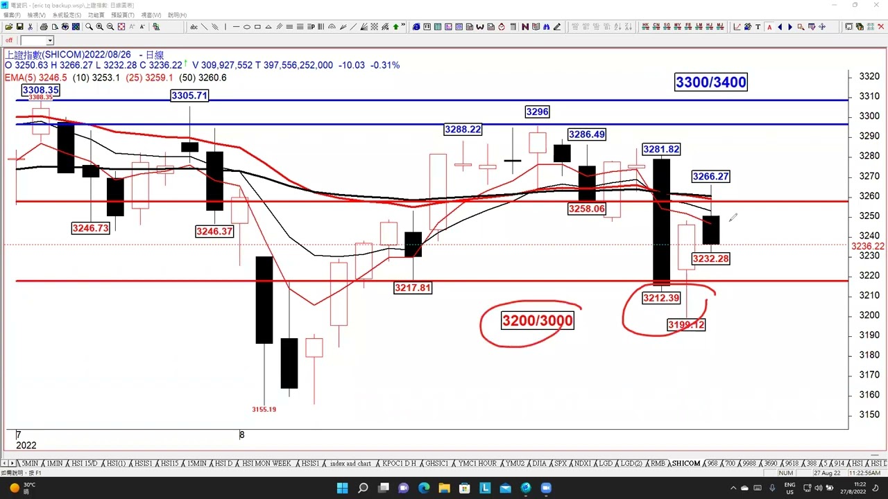Click the 3300/3400 annotation label
The height and width of the screenshot is (499, 888).
(711, 82)
